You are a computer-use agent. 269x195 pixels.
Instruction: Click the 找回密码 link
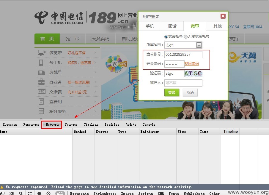[x=191, y=64]
